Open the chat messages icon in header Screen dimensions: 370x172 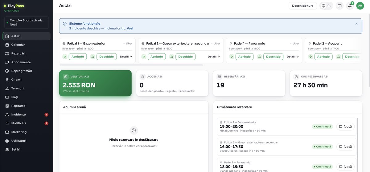pos(339,6)
